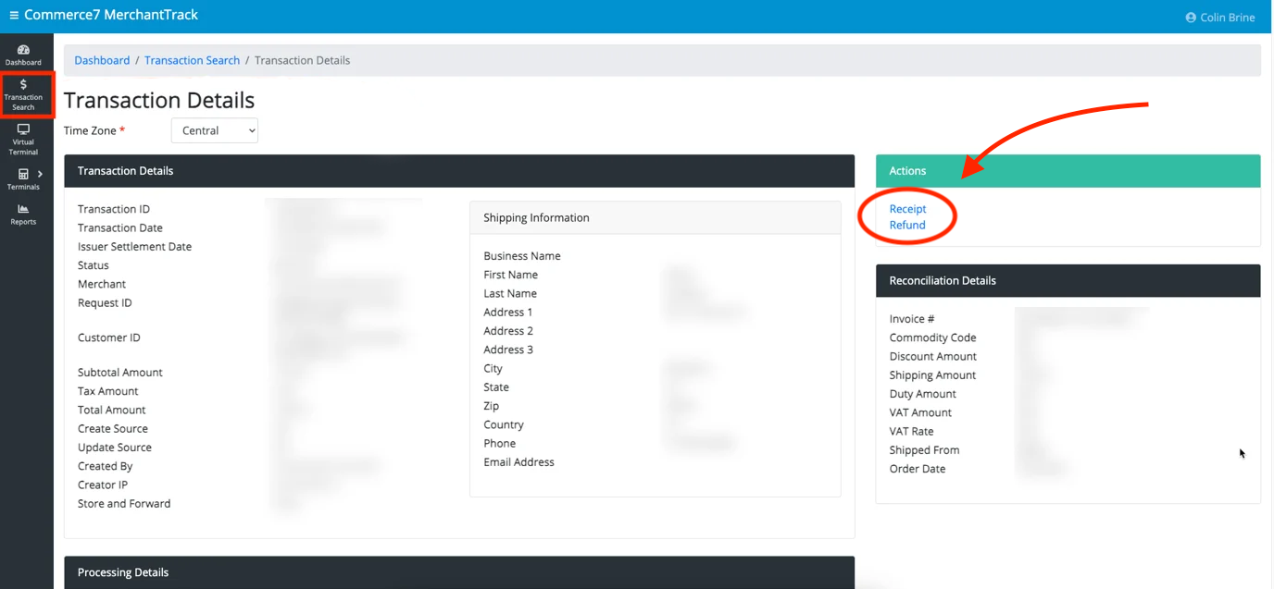This screenshot has height=589, width=1274.
Task: Click the Colin Brine account icon
Action: pyautogui.click(x=1191, y=16)
